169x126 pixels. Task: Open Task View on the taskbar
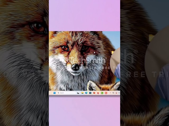click(78, 93)
